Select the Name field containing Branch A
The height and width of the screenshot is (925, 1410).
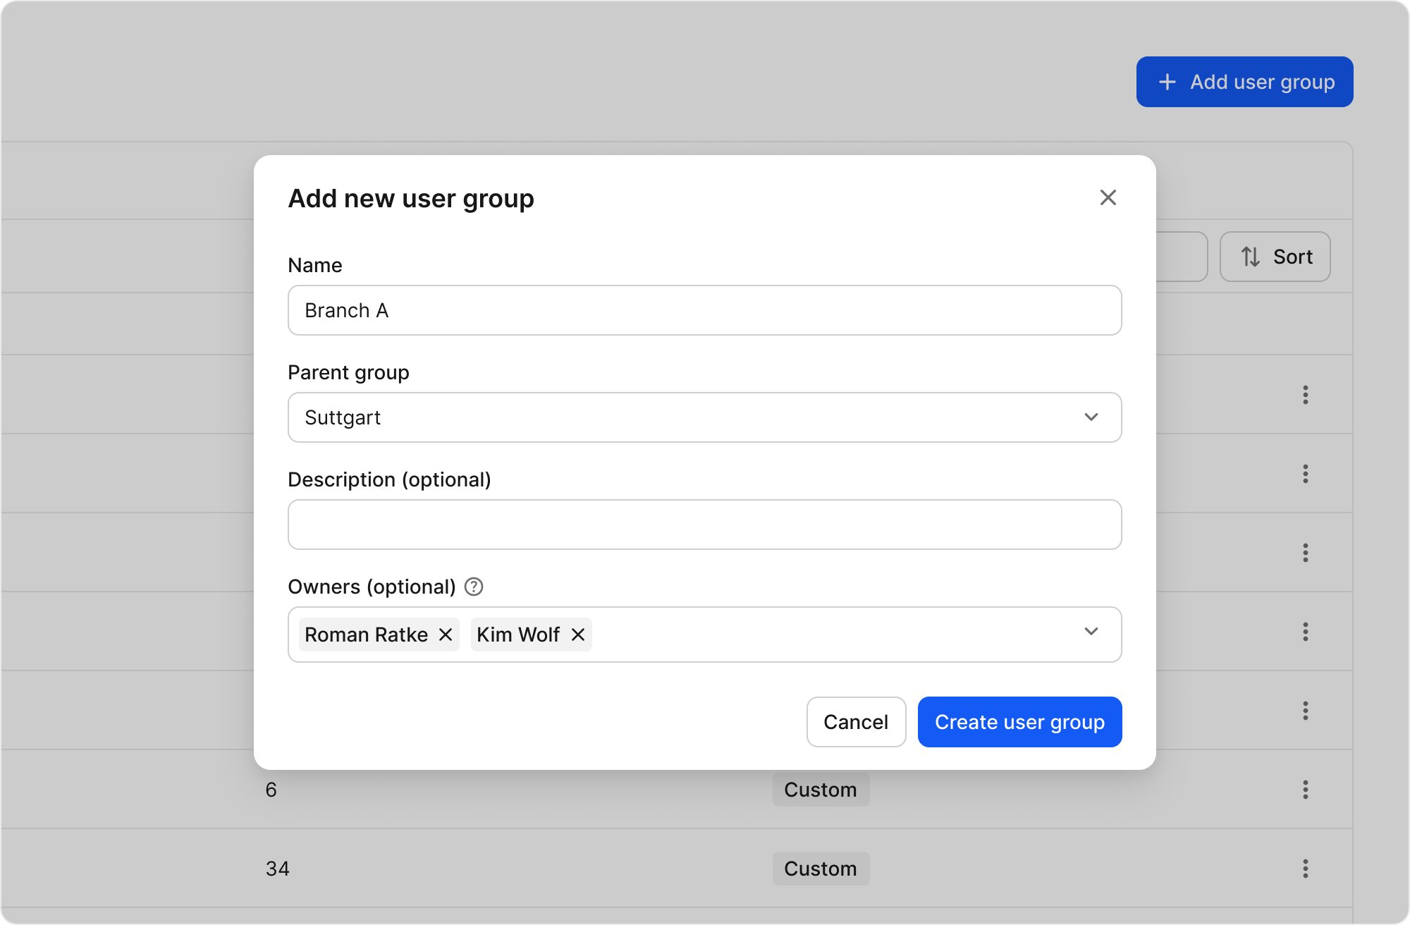704,310
